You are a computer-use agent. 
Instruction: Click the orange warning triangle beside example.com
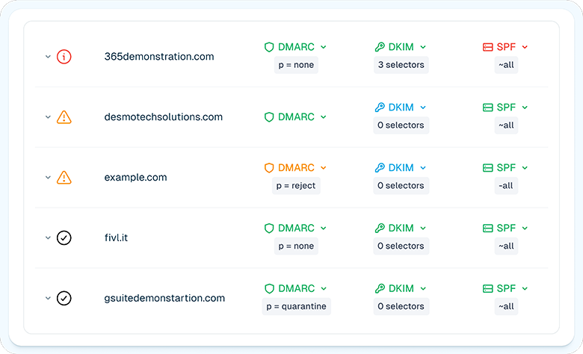point(64,178)
